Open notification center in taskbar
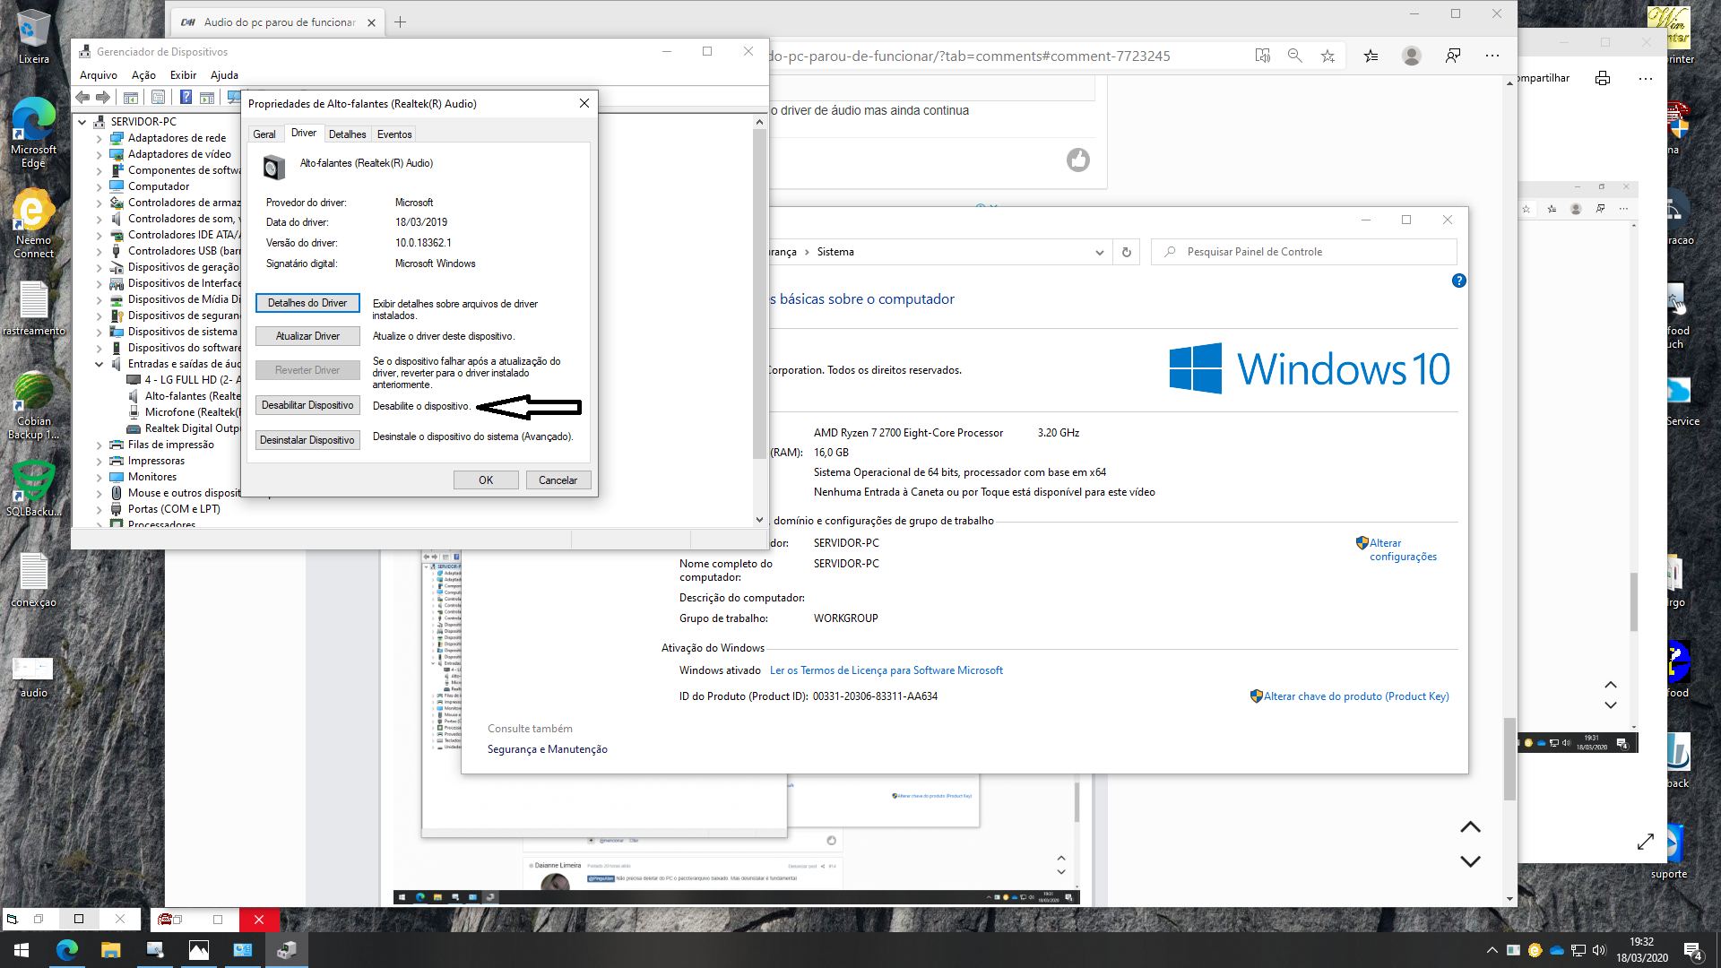Viewport: 1721px width, 968px height. (1693, 951)
